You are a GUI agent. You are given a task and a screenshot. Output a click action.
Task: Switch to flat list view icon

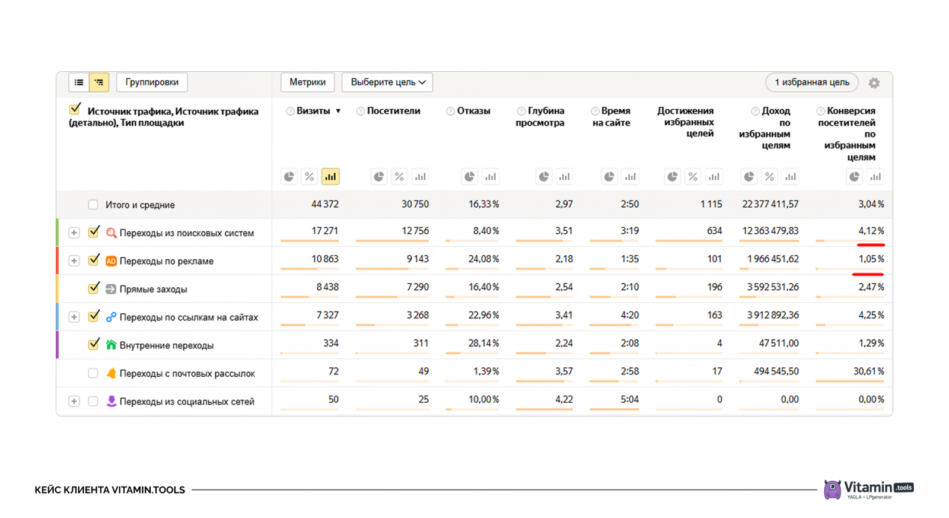79,82
